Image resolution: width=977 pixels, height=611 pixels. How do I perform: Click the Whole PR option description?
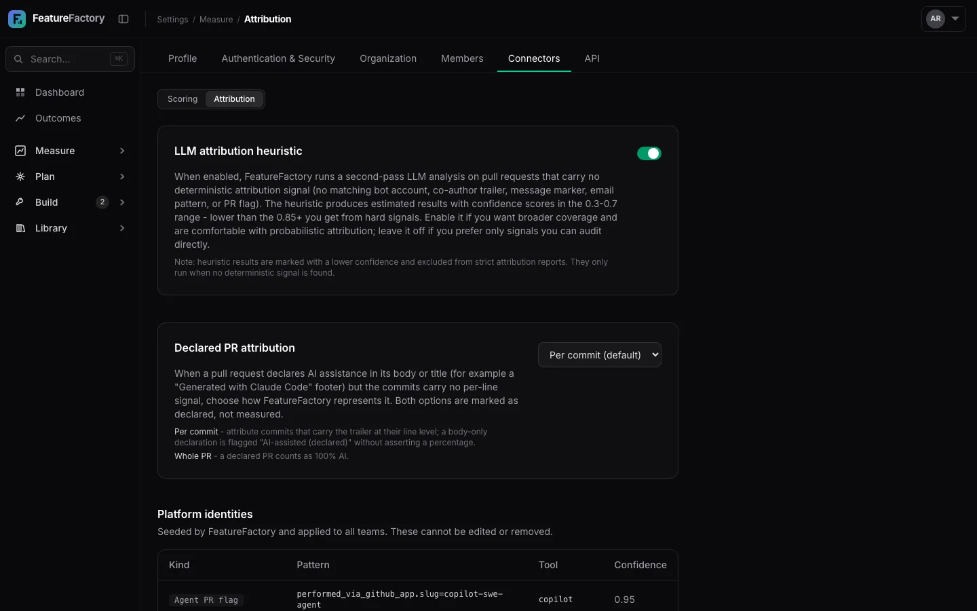pos(261,456)
